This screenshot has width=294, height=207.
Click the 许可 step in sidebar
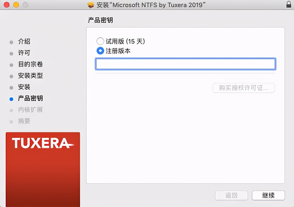(x=24, y=53)
